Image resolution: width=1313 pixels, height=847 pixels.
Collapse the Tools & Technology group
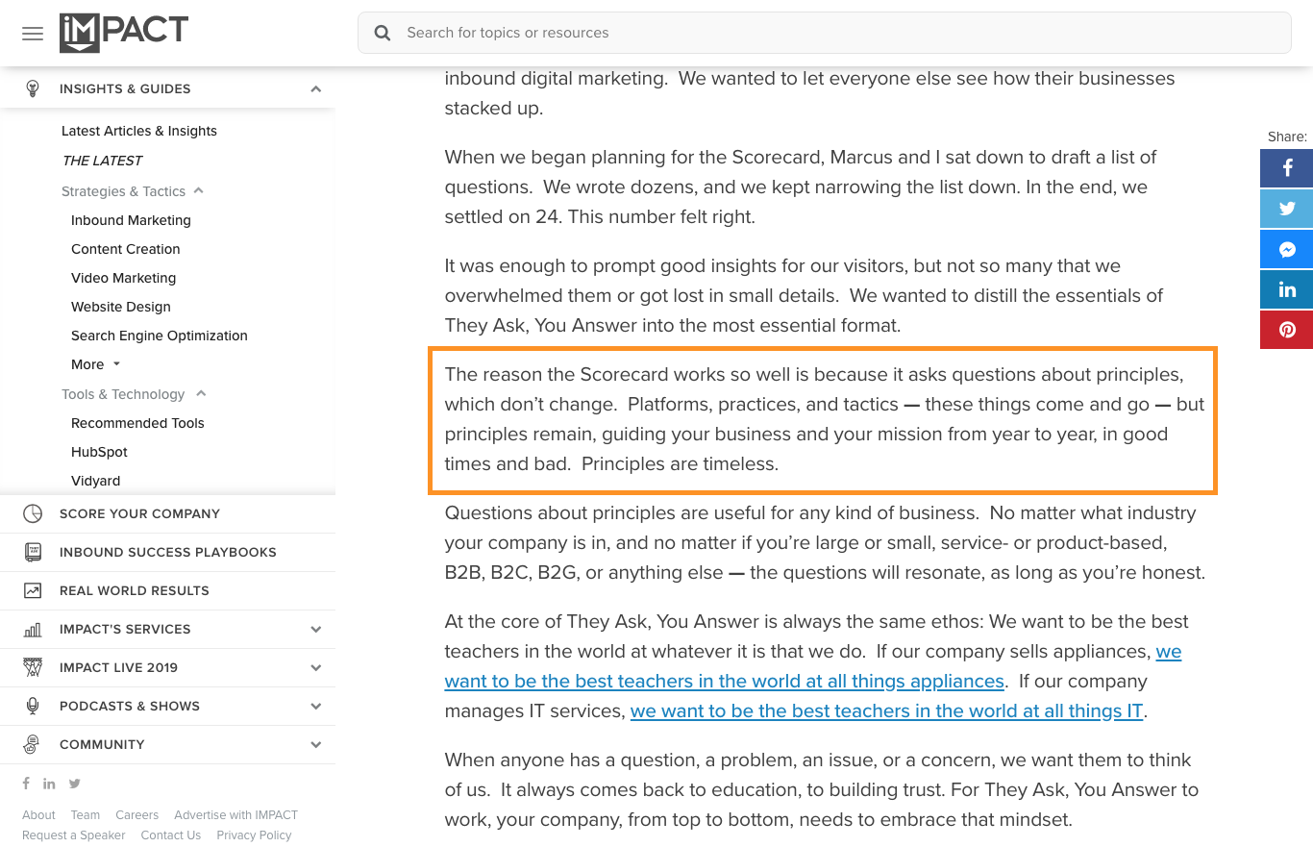[201, 393]
